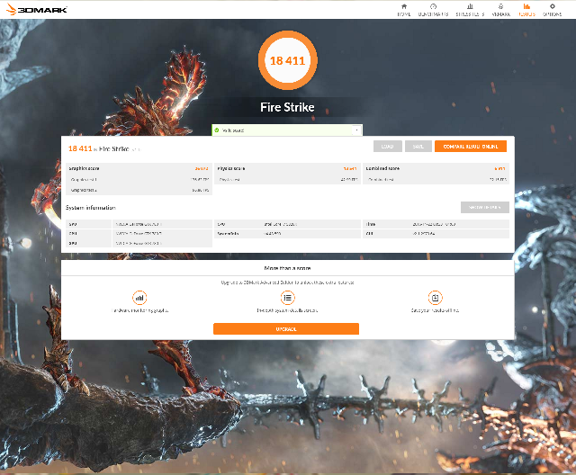Click the Physics score header row
Viewport: 576px width, 475px height.
(287, 168)
